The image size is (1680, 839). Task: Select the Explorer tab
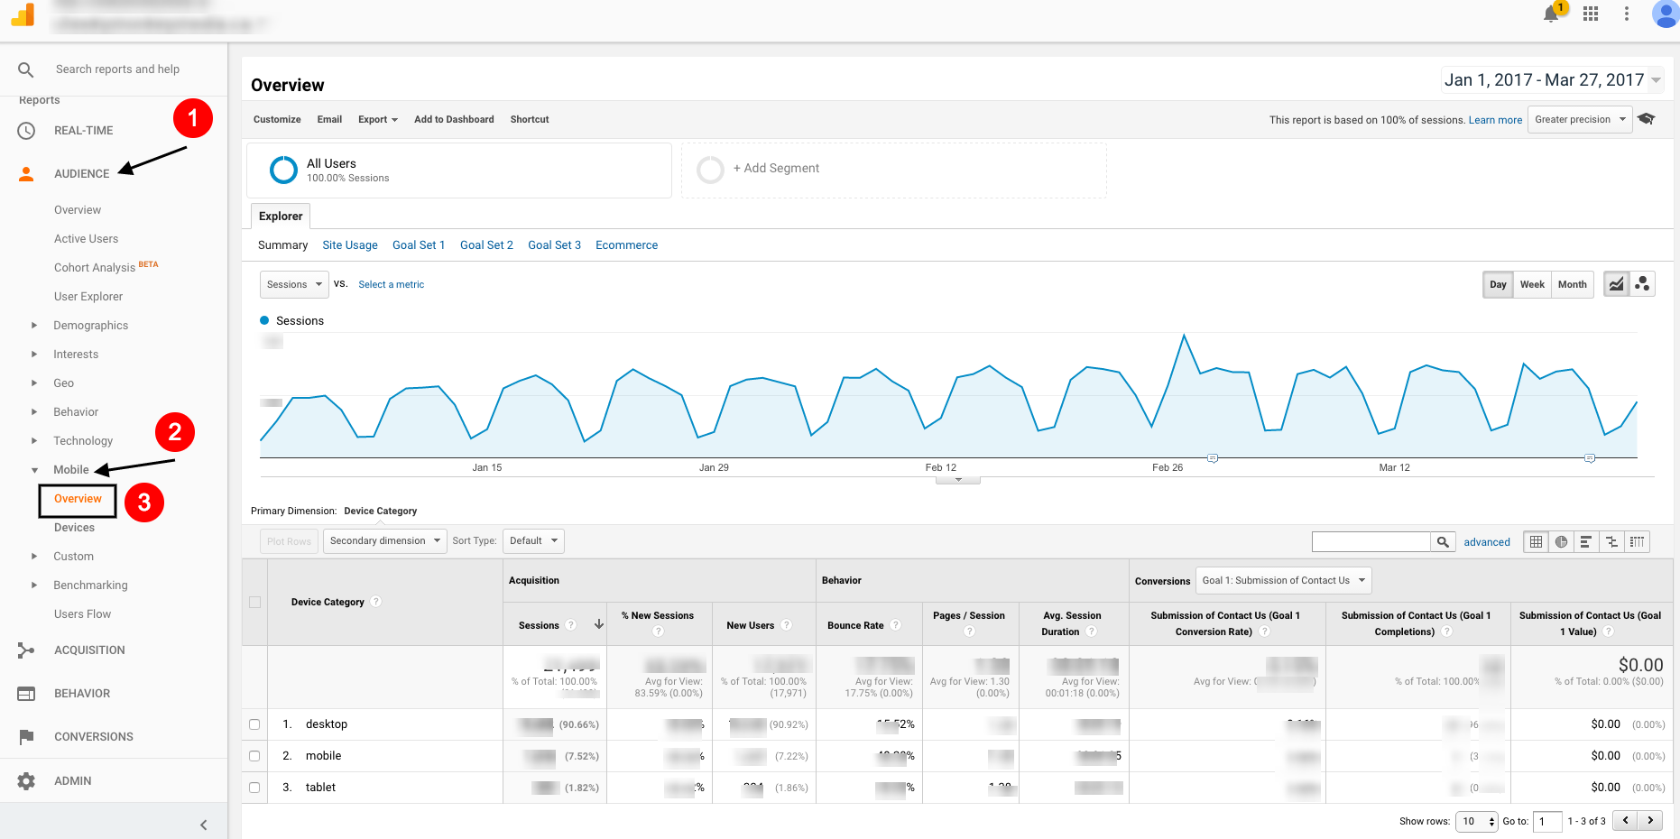coord(281,217)
